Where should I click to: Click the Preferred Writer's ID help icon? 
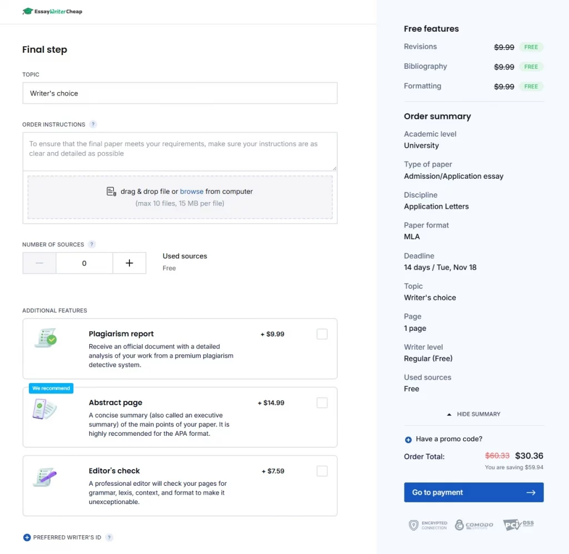pyautogui.click(x=109, y=537)
